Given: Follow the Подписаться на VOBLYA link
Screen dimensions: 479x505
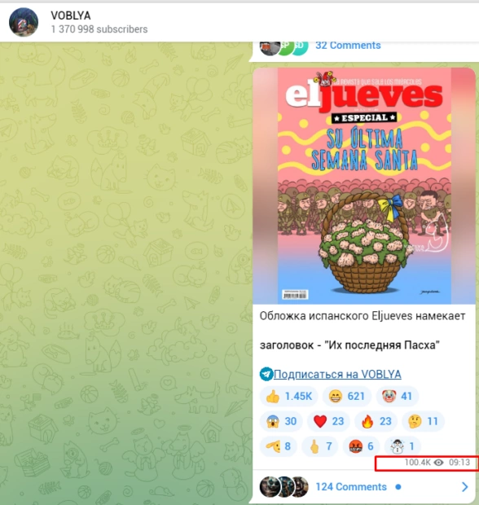Looking at the screenshot, I should click(337, 374).
